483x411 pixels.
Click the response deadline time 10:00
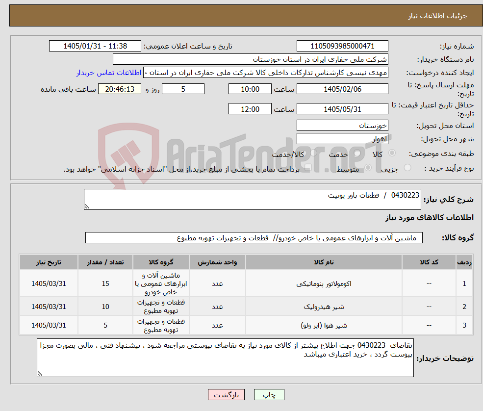[x=250, y=89]
